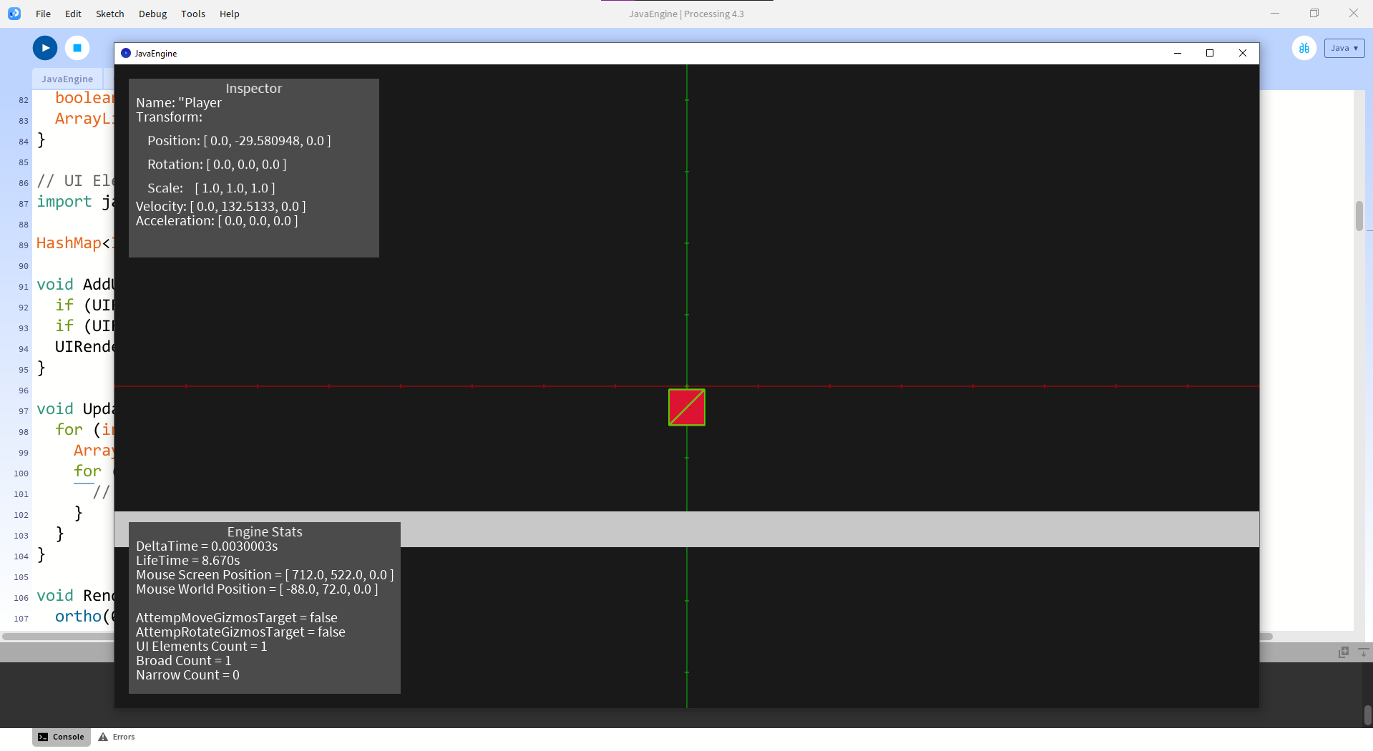Select the red Player square in the viewport

click(686, 407)
